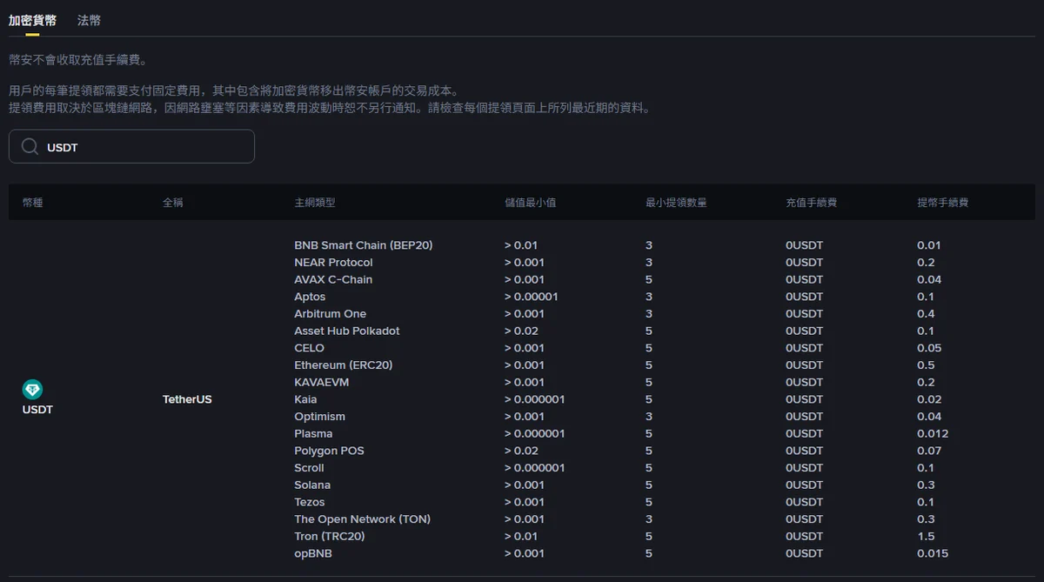Select Ethereum (ERC20) network row

pos(344,365)
